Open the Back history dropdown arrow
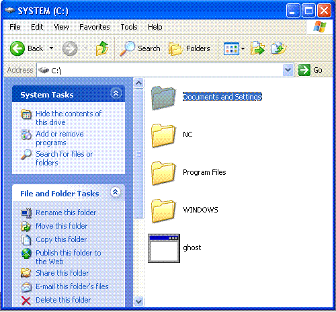The image size is (336, 312). click(x=52, y=48)
